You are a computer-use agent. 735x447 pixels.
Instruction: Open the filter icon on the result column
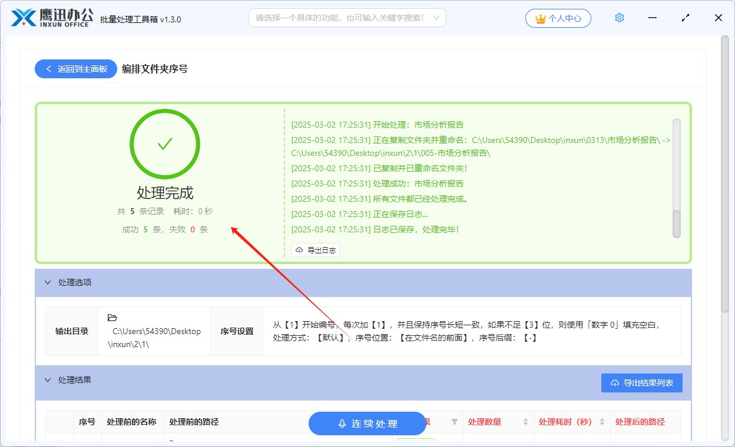tap(454, 422)
